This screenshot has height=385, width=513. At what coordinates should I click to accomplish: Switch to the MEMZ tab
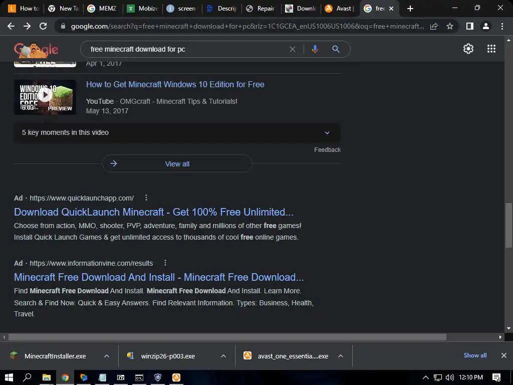pyautogui.click(x=102, y=9)
